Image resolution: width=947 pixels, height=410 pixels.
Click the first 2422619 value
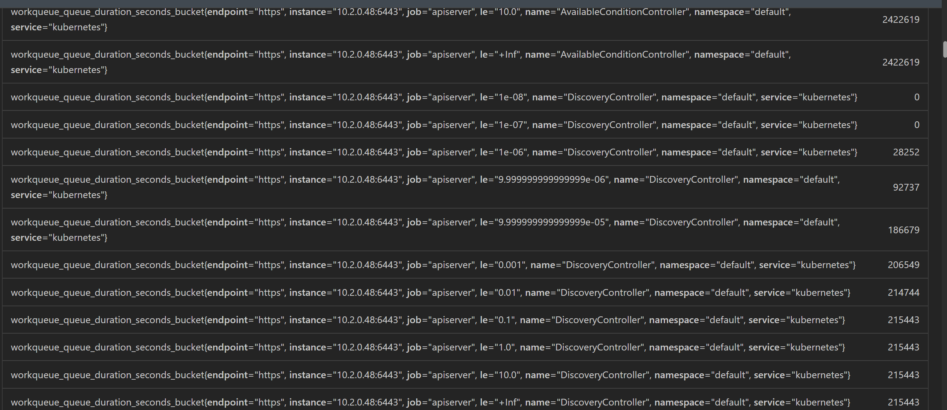click(901, 19)
